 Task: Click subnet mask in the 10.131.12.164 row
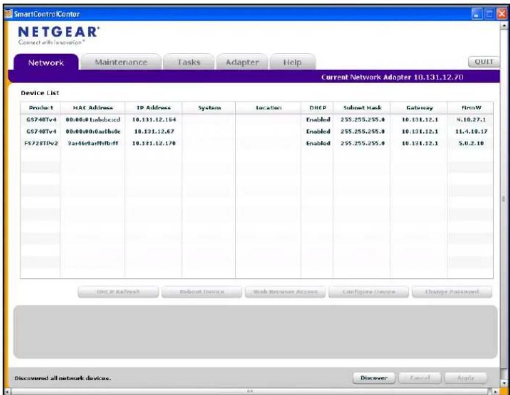[363, 119]
